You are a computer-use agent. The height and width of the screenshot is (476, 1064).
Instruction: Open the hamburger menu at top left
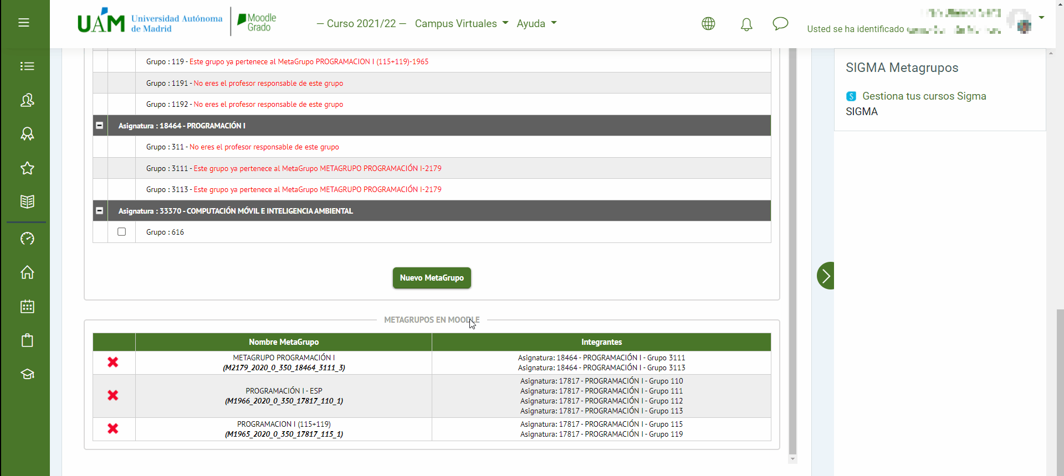[x=24, y=23]
